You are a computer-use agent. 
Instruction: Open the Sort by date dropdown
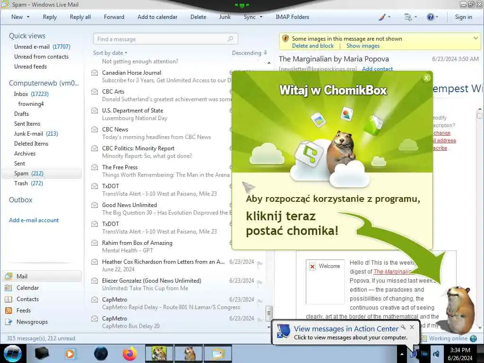pos(110,53)
